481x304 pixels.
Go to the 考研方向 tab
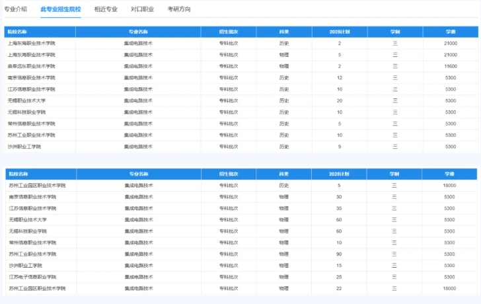point(179,9)
